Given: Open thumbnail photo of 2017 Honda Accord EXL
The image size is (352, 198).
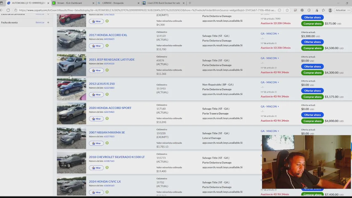Looking at the screenshot, I should (x=71, y=41).
